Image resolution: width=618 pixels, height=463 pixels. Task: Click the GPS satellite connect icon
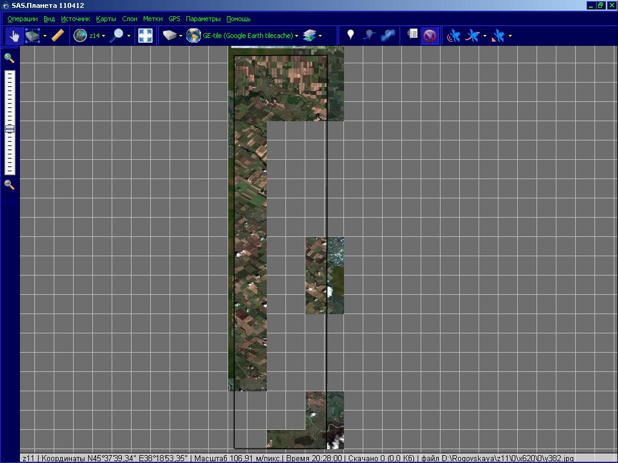pyautogui.click(x=453, y=36)
